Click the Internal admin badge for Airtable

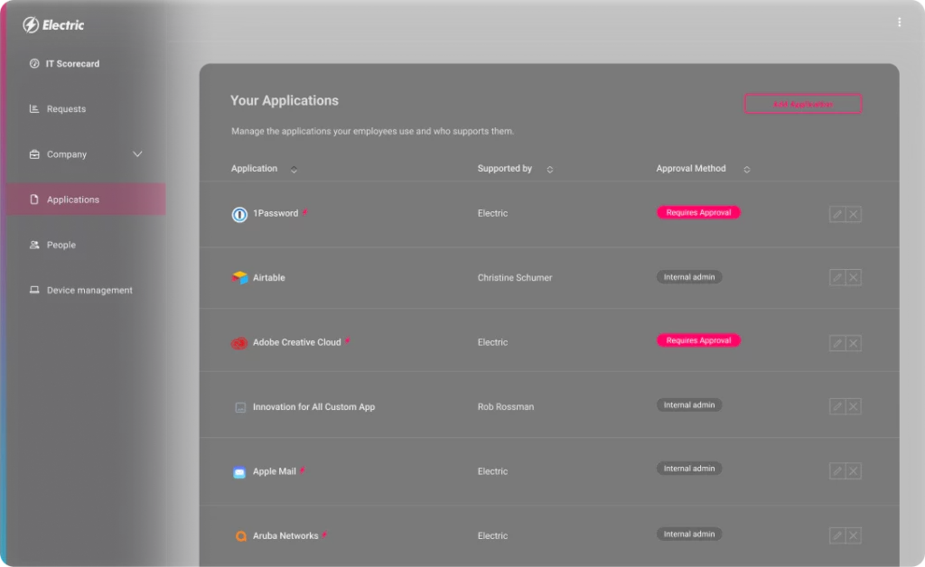point(689,276)
